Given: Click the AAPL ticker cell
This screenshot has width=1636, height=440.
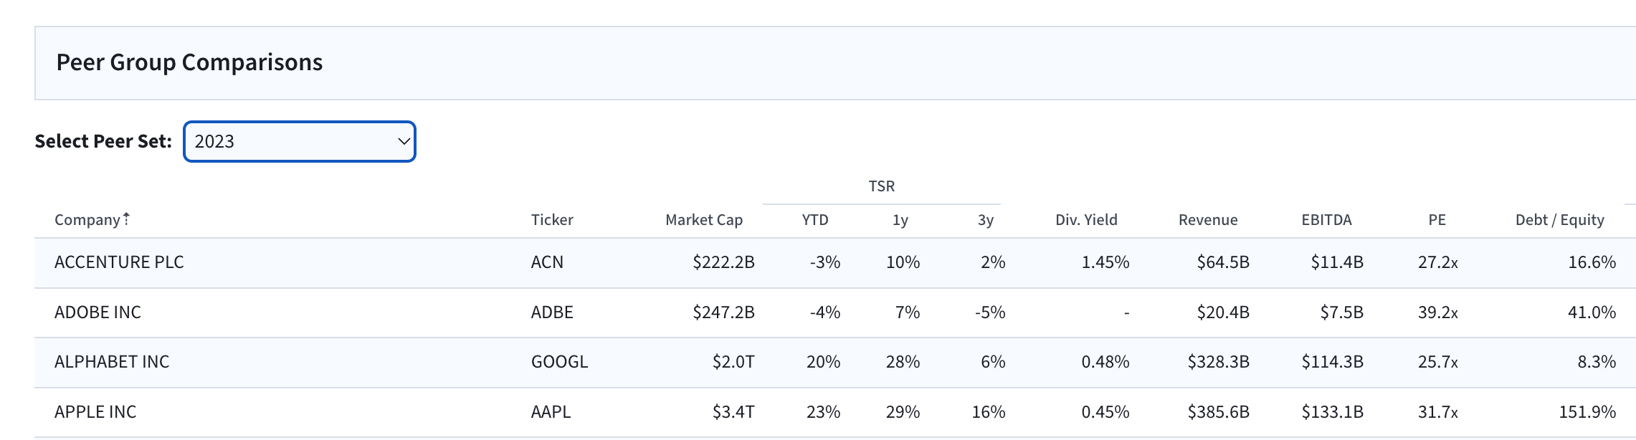Looking at the screenshot, I should tap(551, 412).
